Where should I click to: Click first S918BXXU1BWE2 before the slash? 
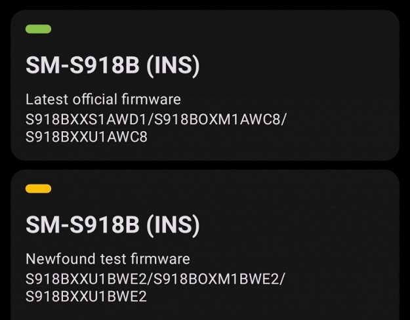click(87, 279)
